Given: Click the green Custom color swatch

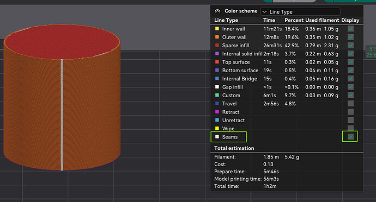Looking at the screenshot, I should 217,95.
